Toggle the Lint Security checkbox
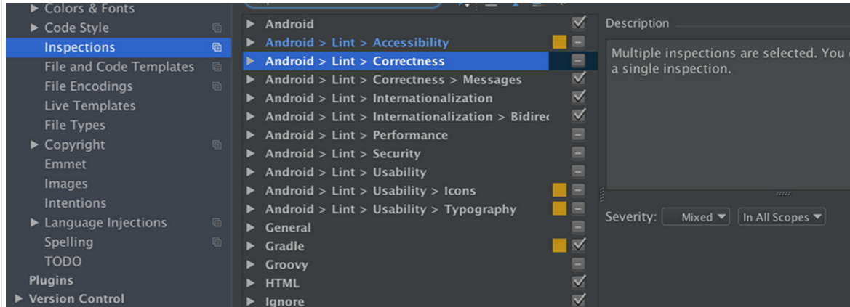Viewport: 850px width, 307px height. (x=578, y=153)
